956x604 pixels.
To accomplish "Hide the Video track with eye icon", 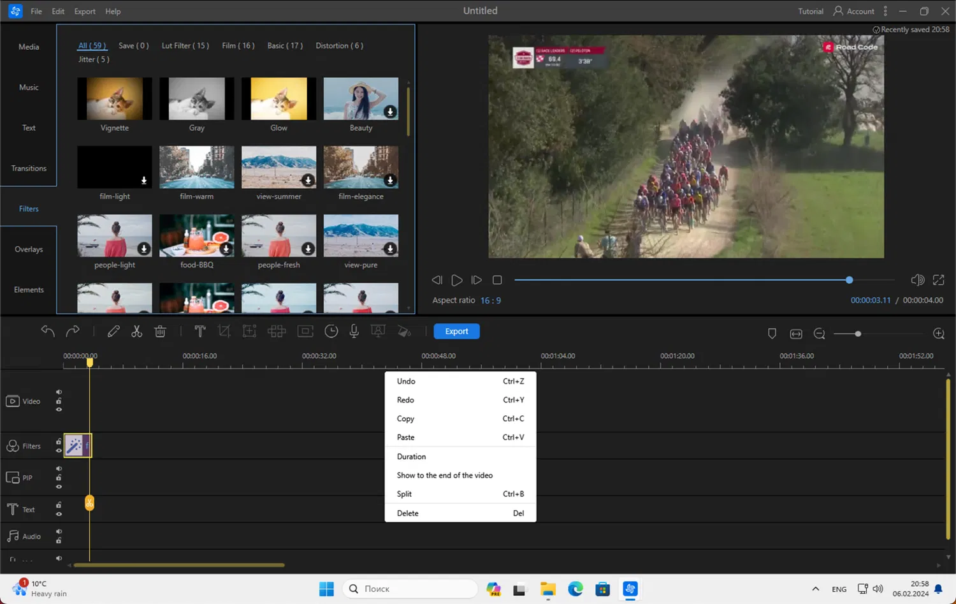I will coord(59,409).
